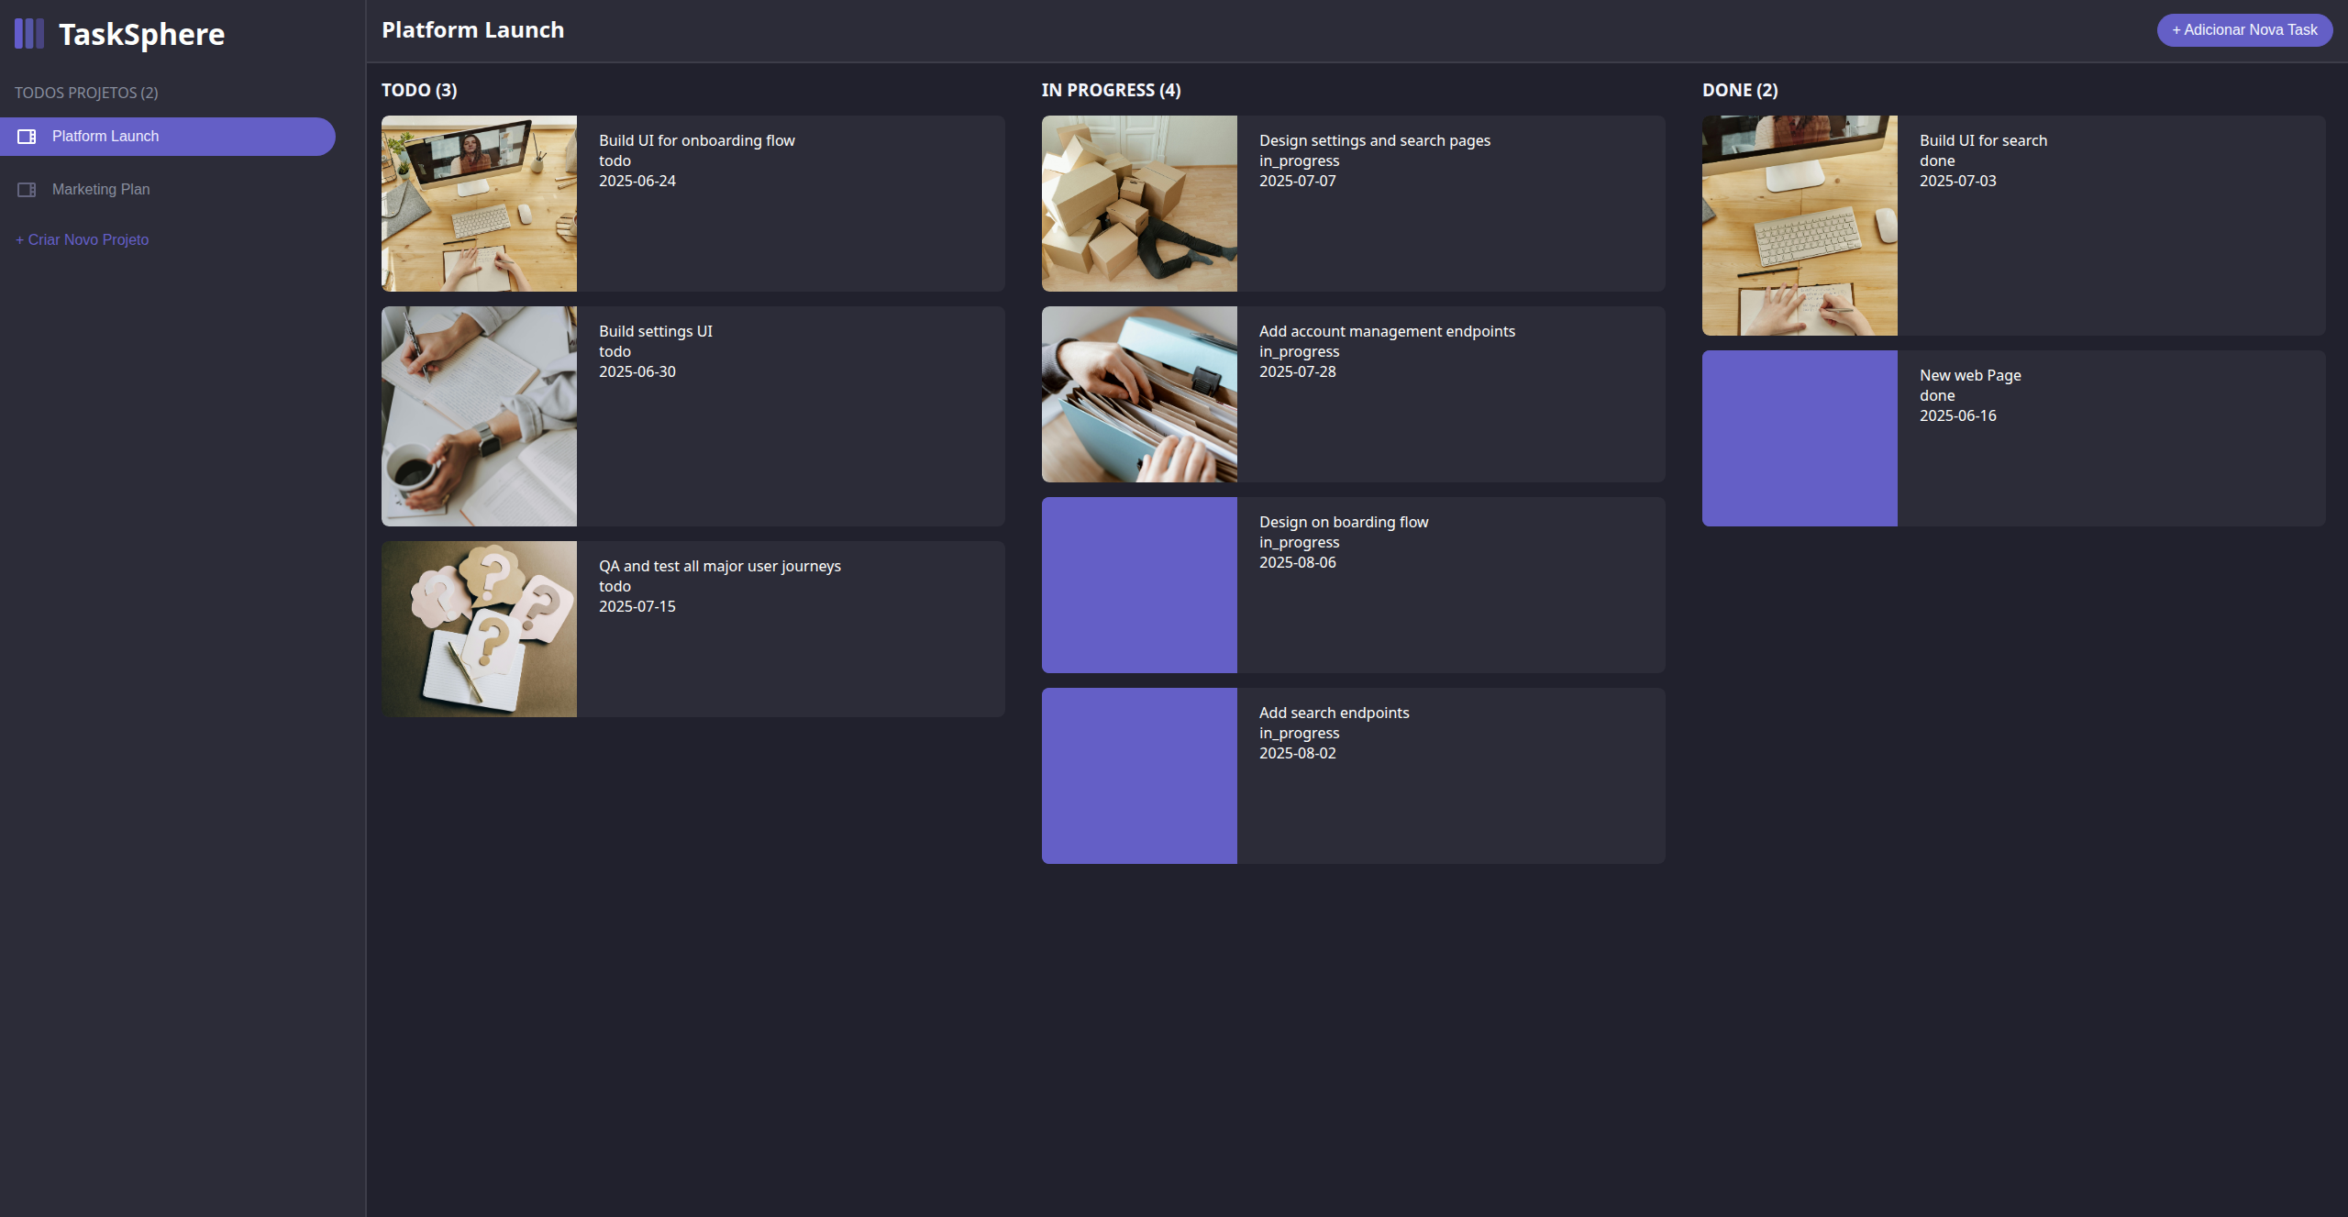
Task: Open onboarding flow task's desk thumbnail
Action: [479, 204]
